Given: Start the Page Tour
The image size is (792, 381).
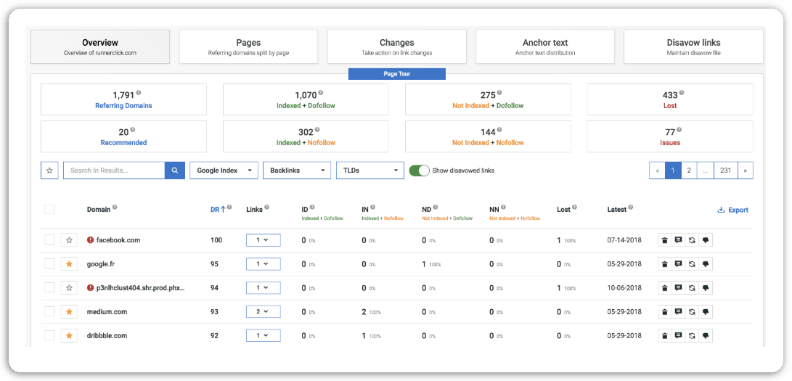Looking at the screenshot, I should [x=396, y=74].
